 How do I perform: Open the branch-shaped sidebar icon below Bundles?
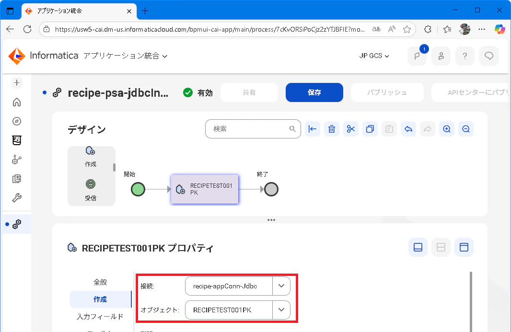point(17,160)
